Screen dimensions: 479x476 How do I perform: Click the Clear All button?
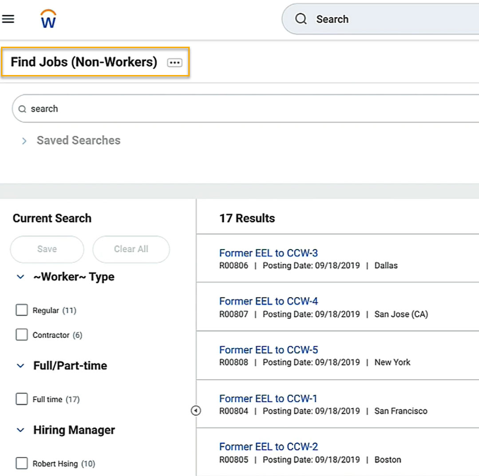(131, 249)
